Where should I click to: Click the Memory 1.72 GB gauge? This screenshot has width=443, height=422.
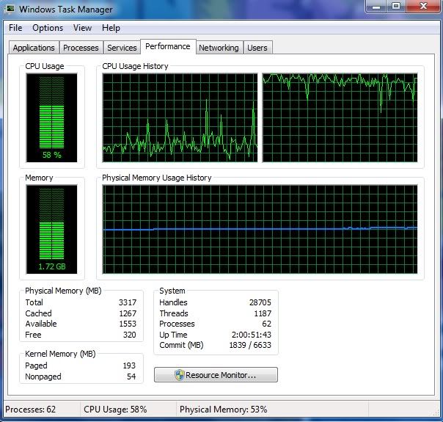point(51,229)
